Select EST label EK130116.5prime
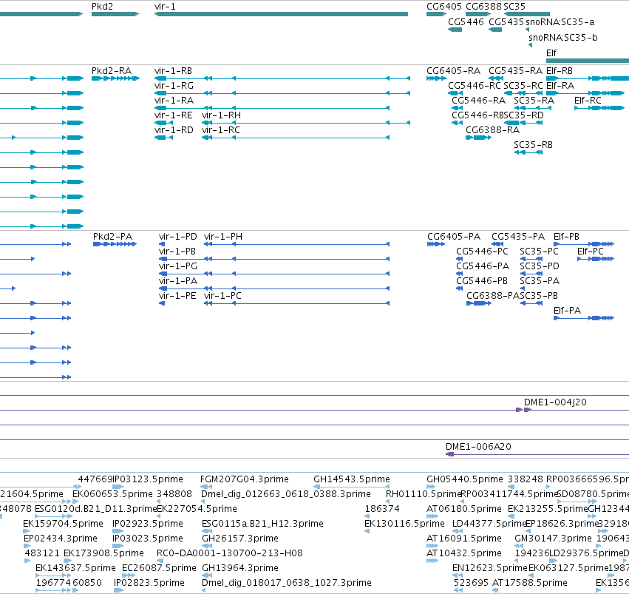This screenshot has width=629, height=594. tap(404, 524)
